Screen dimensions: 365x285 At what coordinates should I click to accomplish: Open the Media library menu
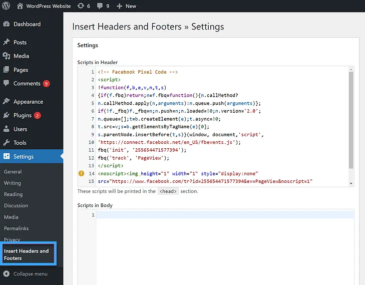[x=21, y=56]
